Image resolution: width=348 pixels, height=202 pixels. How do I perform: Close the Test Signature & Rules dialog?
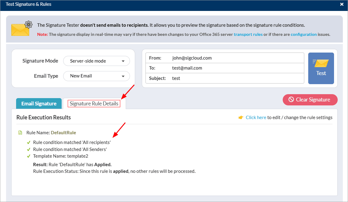coord(342,4)
